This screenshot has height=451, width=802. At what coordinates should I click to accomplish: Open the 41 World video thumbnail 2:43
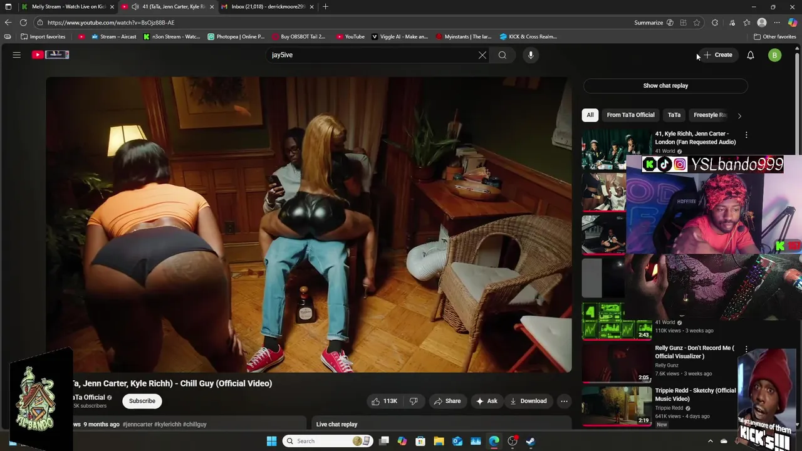click(x=617, y=321)
